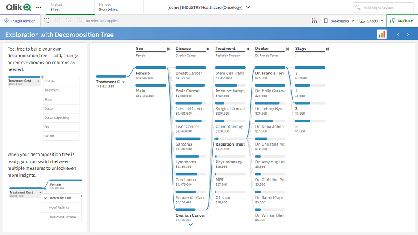Switch to the Narrate Storytelling tab
This screenshot has height=235, width=418.
coord(108,7)
